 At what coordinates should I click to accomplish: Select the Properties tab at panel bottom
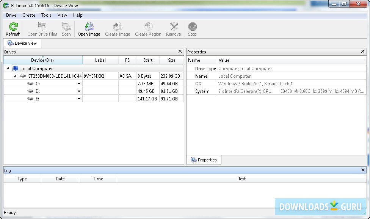pos(204,160)
